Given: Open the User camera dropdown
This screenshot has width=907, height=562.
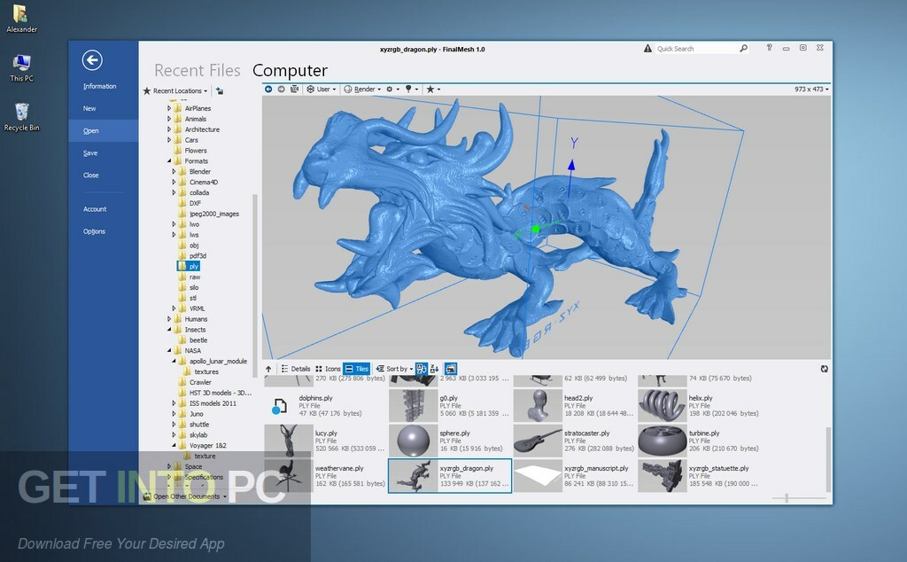Looking at the screenshot, I should [x=322, y=90].
